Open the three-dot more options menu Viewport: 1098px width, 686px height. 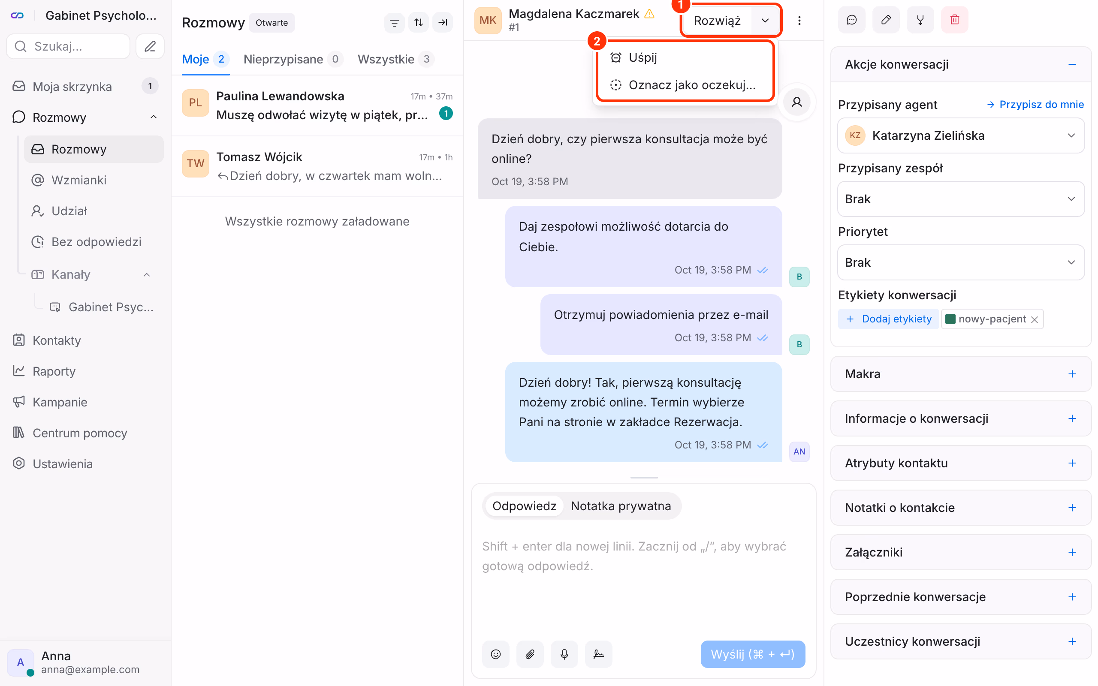pos(799,21)
